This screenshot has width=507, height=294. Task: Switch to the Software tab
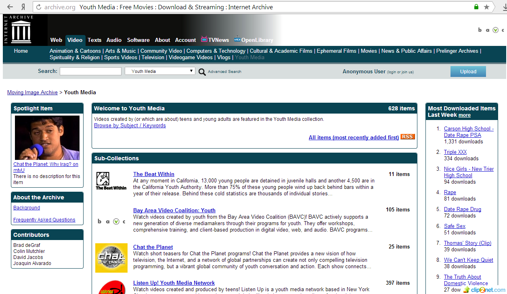click(138, 40)
